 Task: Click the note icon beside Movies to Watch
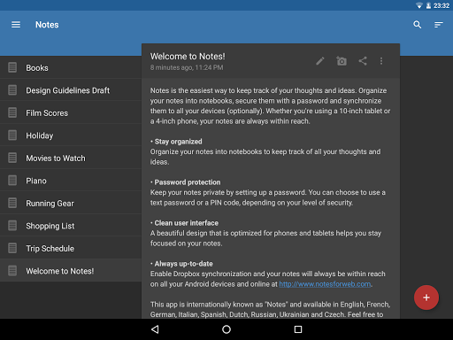click(x=12, y=158)
